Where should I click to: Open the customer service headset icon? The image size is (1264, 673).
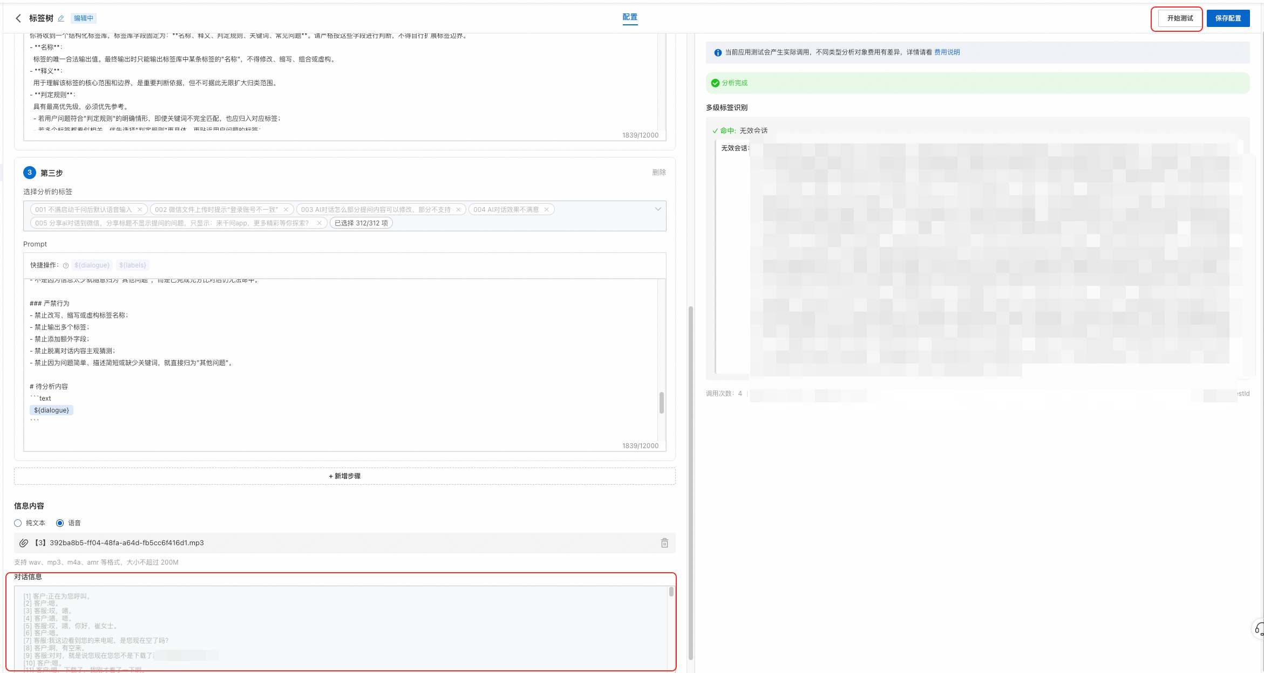pyautogui.click(x=1259, y=629)
